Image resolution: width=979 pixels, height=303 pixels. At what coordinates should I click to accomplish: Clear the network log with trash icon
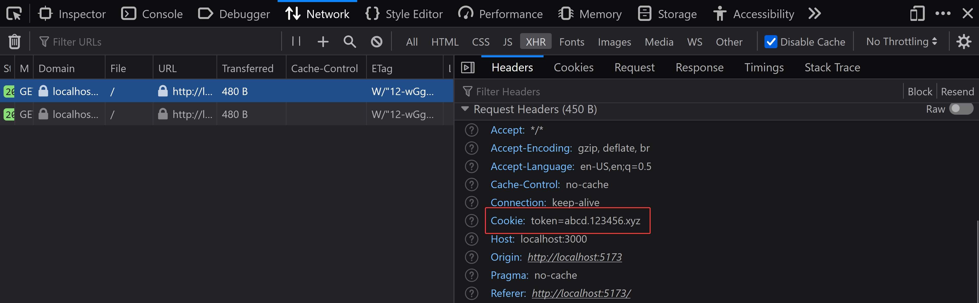click(15, 41)
